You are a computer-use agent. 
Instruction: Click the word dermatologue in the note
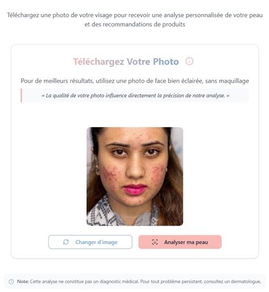[246, 281]
